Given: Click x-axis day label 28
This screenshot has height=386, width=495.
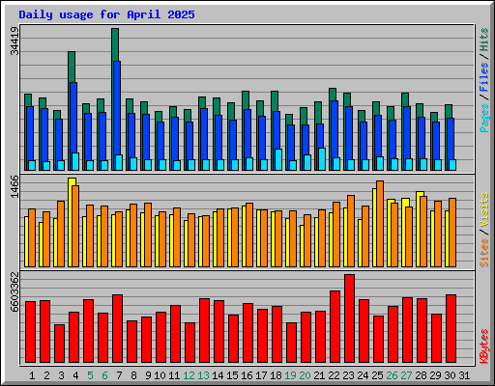Looking at the screenshot, I should (421, 375).
